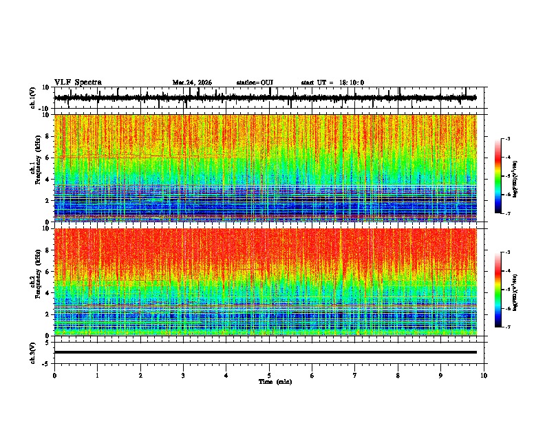Image resolution: width=545 pixels, height=421 pixels.
Task: Click the "-7" tick on ch.1 color bar
Action: point(507,213)
